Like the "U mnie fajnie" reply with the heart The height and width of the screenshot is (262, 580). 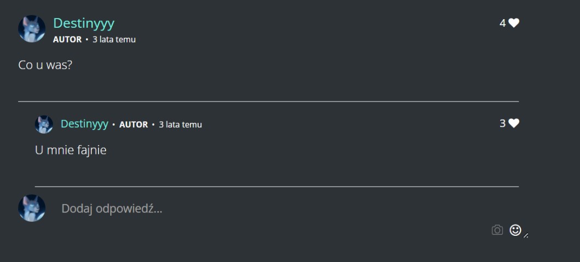[x=513, y=123]
